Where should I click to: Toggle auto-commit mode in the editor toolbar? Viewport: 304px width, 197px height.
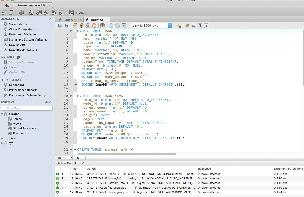(x=124, y=25)
